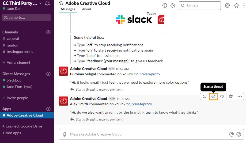The width and height of the screenshot is (246, 143).
Task: Open more actions ellipsis on message
Action: pyautogui.click(x=240, y=96)
